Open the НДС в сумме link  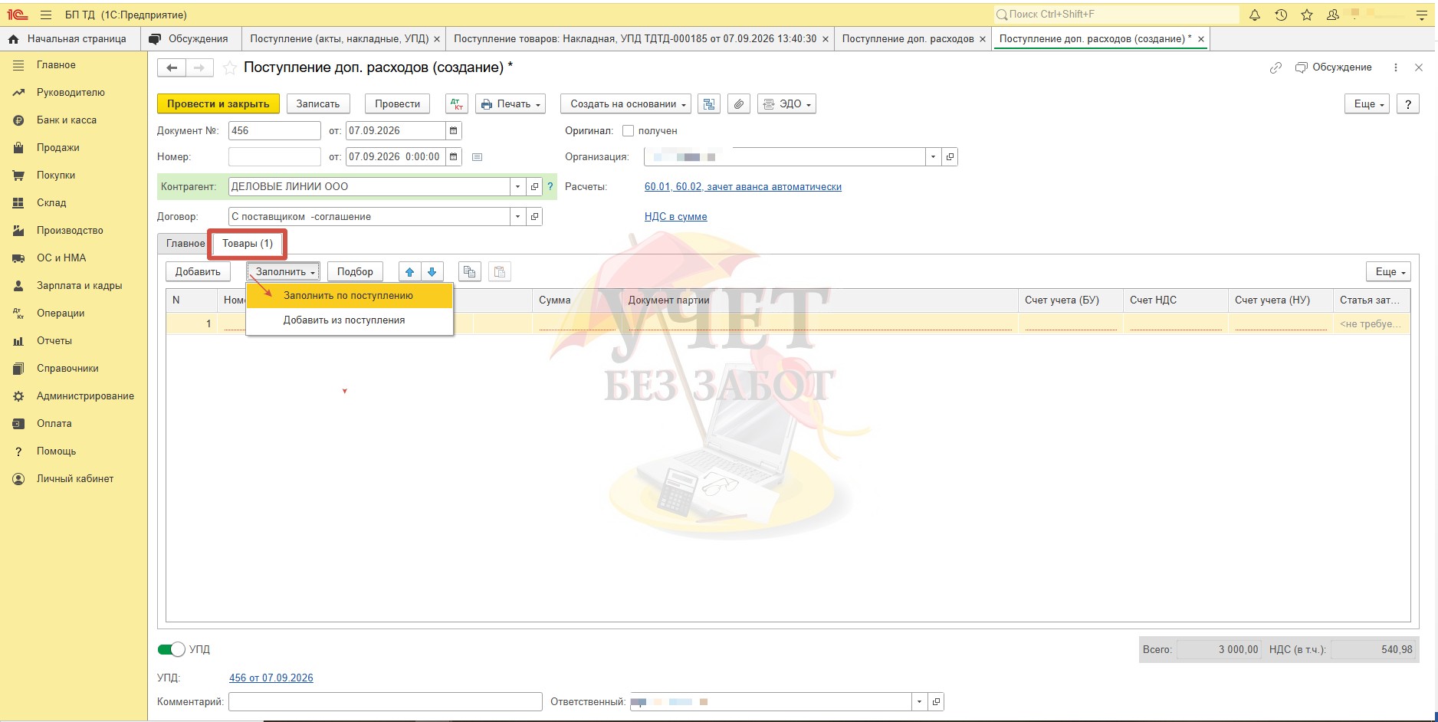(x=676, y=217)
